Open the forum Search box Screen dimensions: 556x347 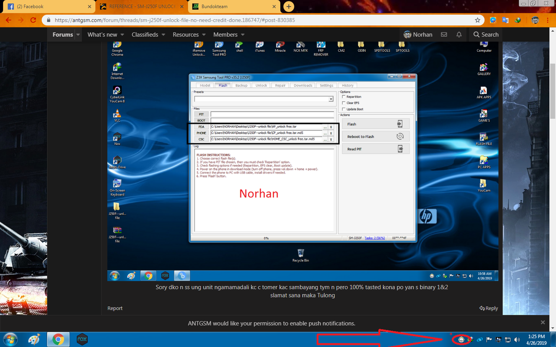click(486, 34)
